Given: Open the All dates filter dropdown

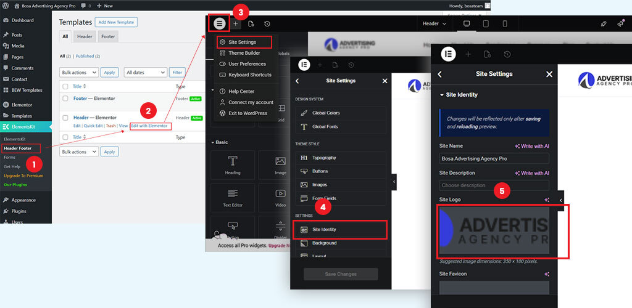Looking at the screenshot, I should [146, 72].
